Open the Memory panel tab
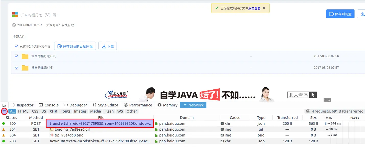The image size is (365, 165). pyautogui.click(x=167, y=105)
